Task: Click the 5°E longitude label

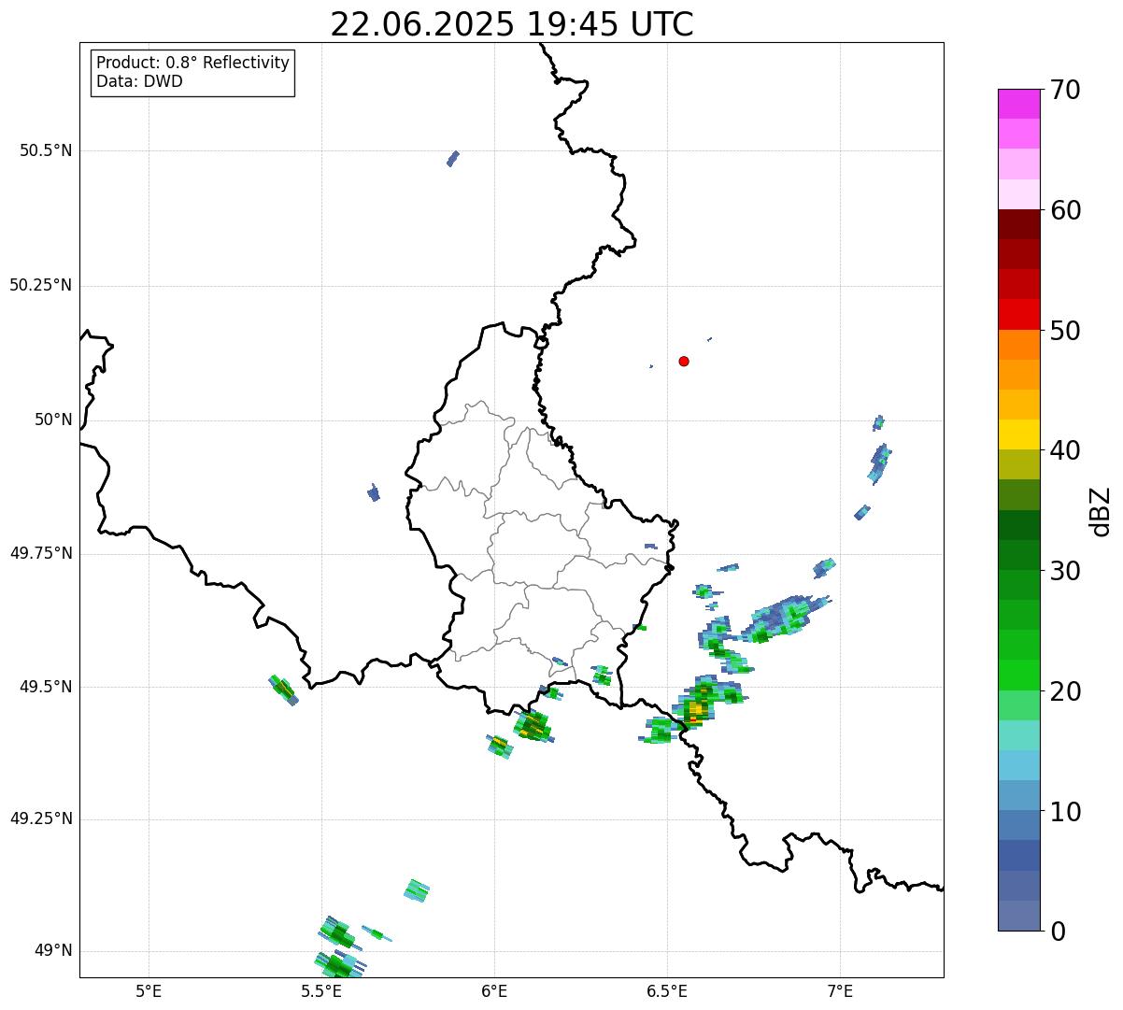Action: click(149, 990)
